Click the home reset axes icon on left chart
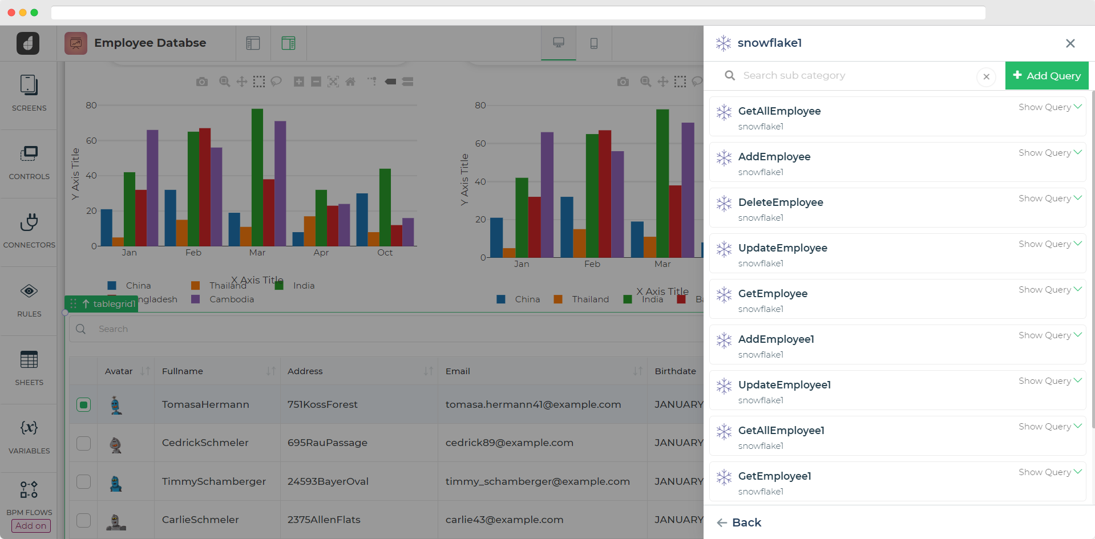Viewport: 1095px width, 539px height. click(x=350, y=82)
